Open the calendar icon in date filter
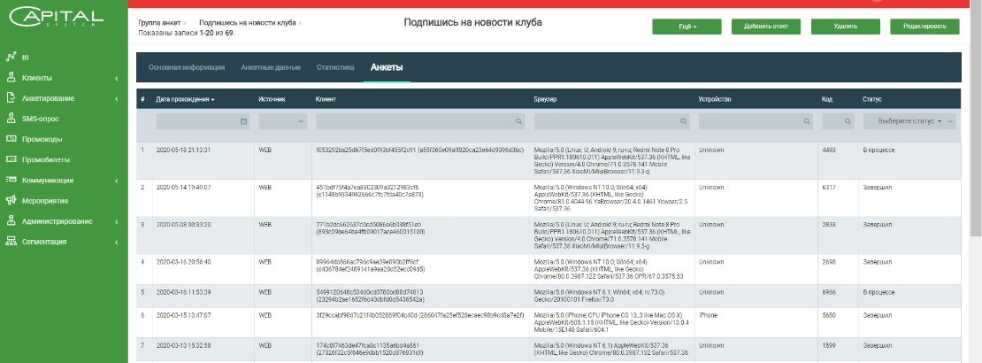982x363 pixels. click(243, 121)
